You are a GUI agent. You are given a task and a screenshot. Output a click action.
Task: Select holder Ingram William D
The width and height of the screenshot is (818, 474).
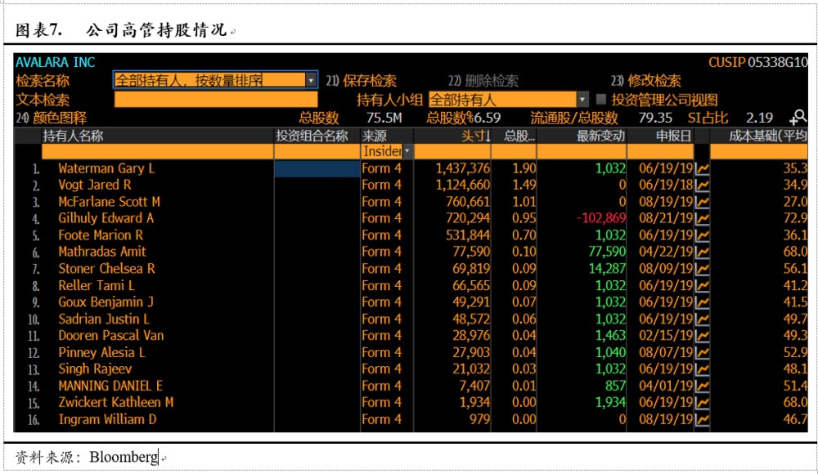[107, 420]
